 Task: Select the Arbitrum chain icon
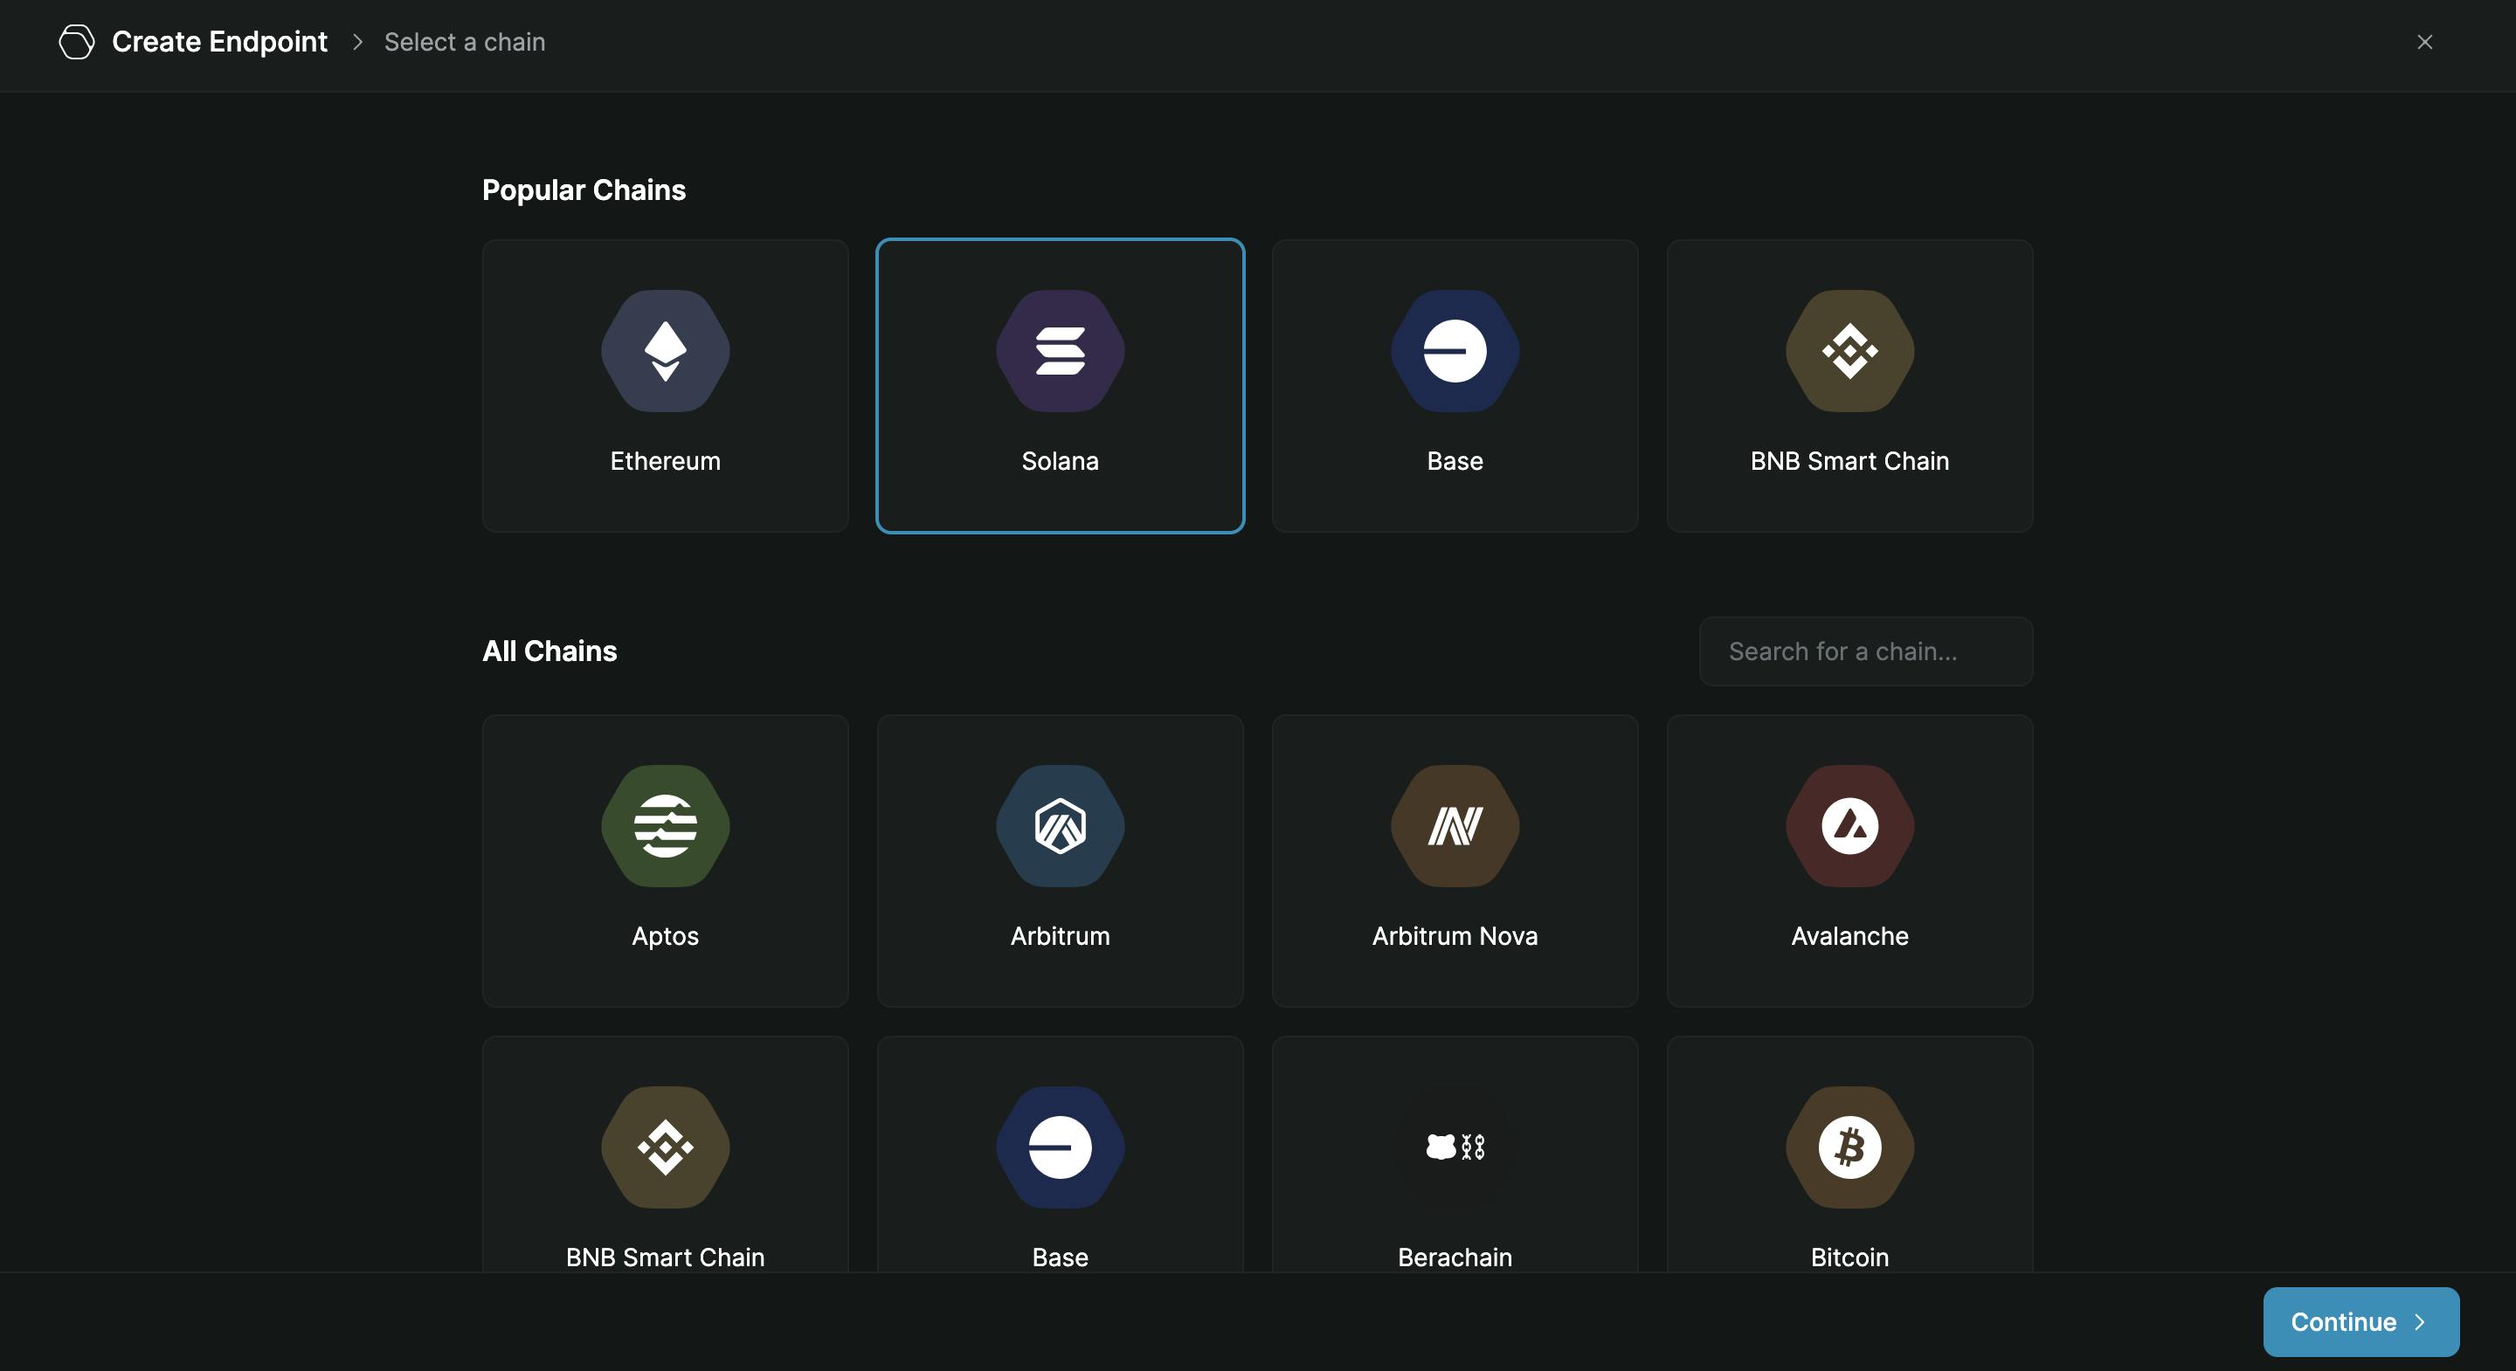[x=1060, y=826]
